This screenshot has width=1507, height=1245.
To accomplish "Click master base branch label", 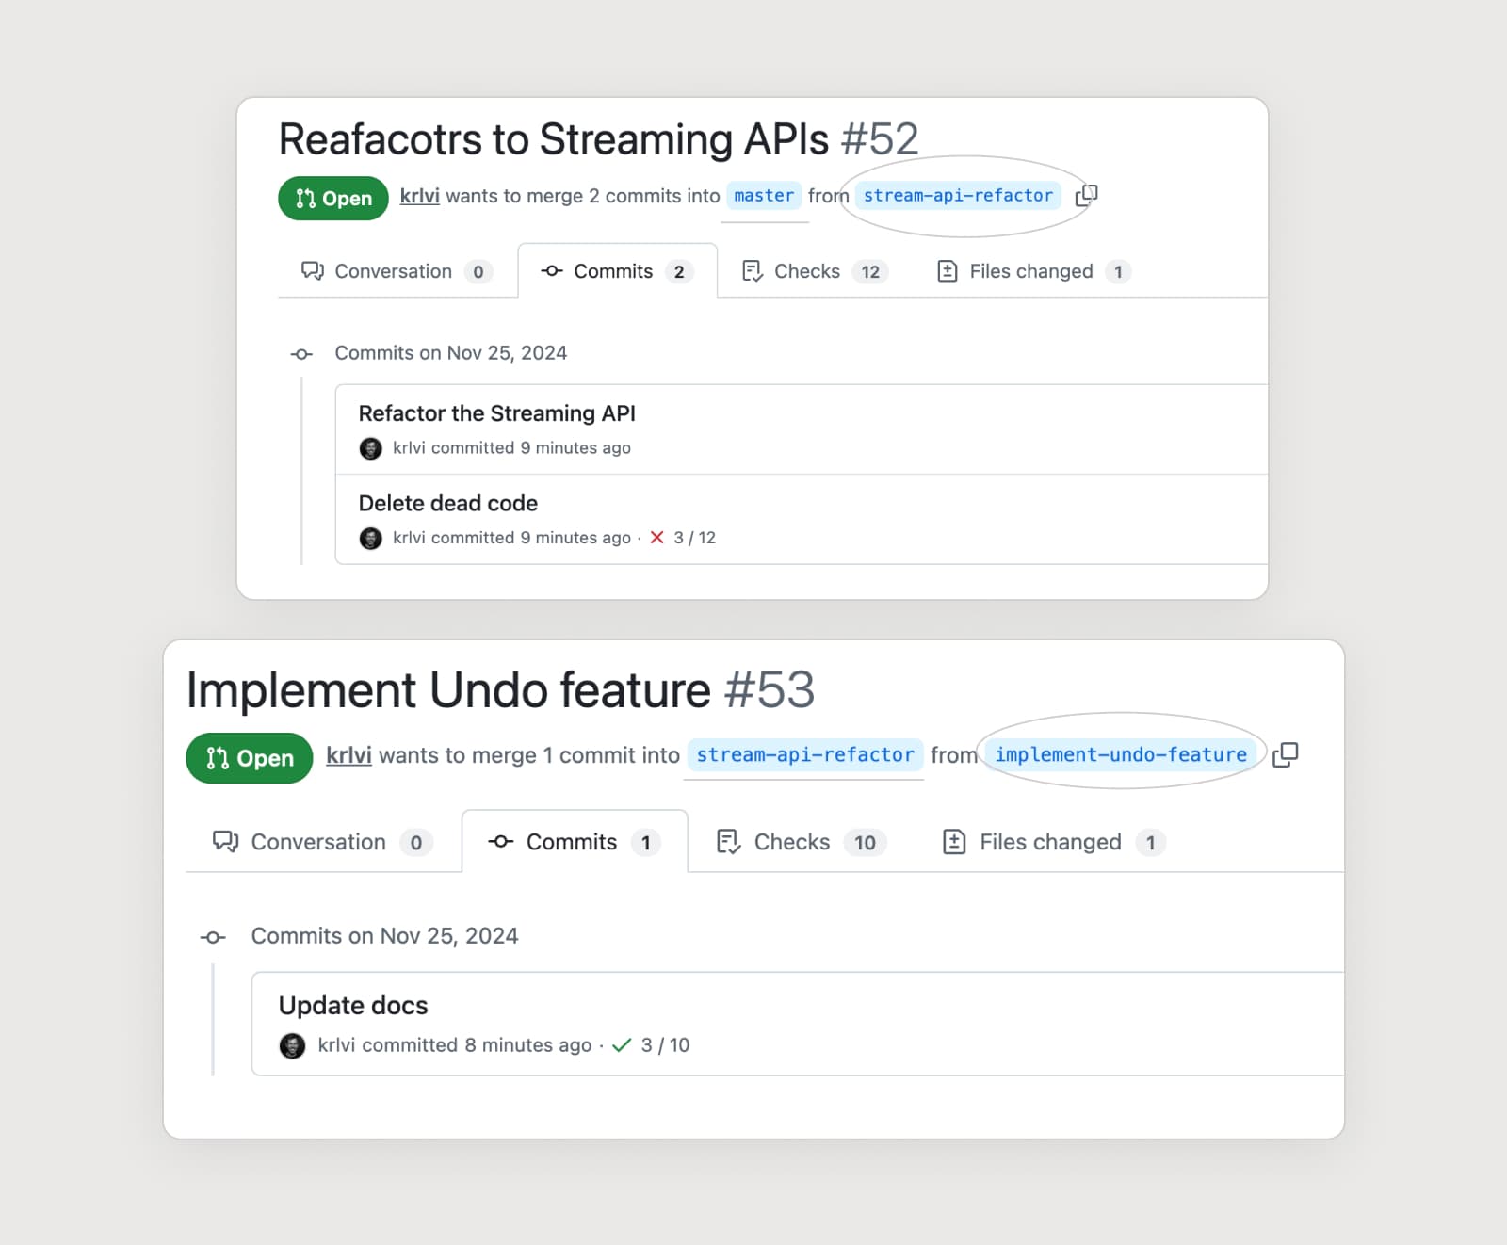I will tap(764, 196).
